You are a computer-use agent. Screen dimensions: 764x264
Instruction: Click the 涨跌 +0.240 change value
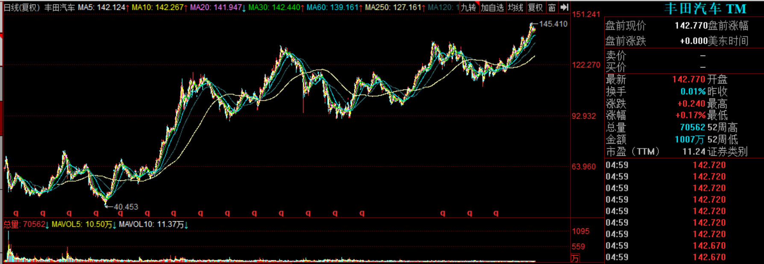(691, 104)
